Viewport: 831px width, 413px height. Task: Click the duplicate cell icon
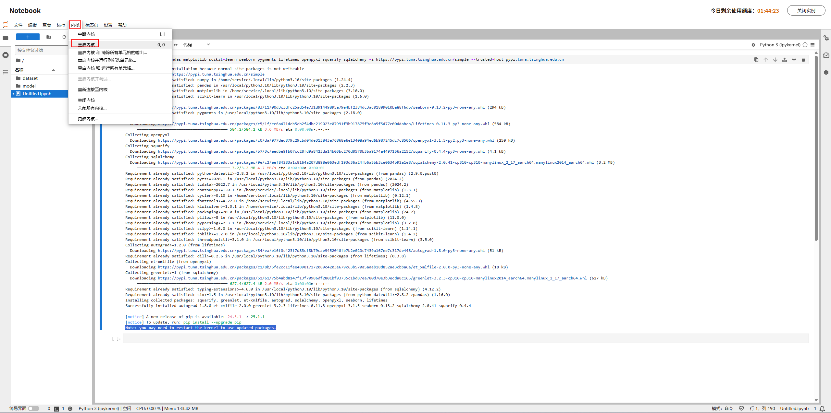click(756, 60)
